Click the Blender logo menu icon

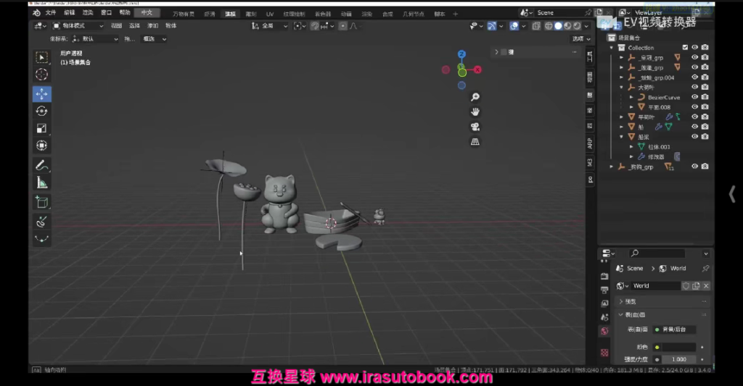click(36, 13)
